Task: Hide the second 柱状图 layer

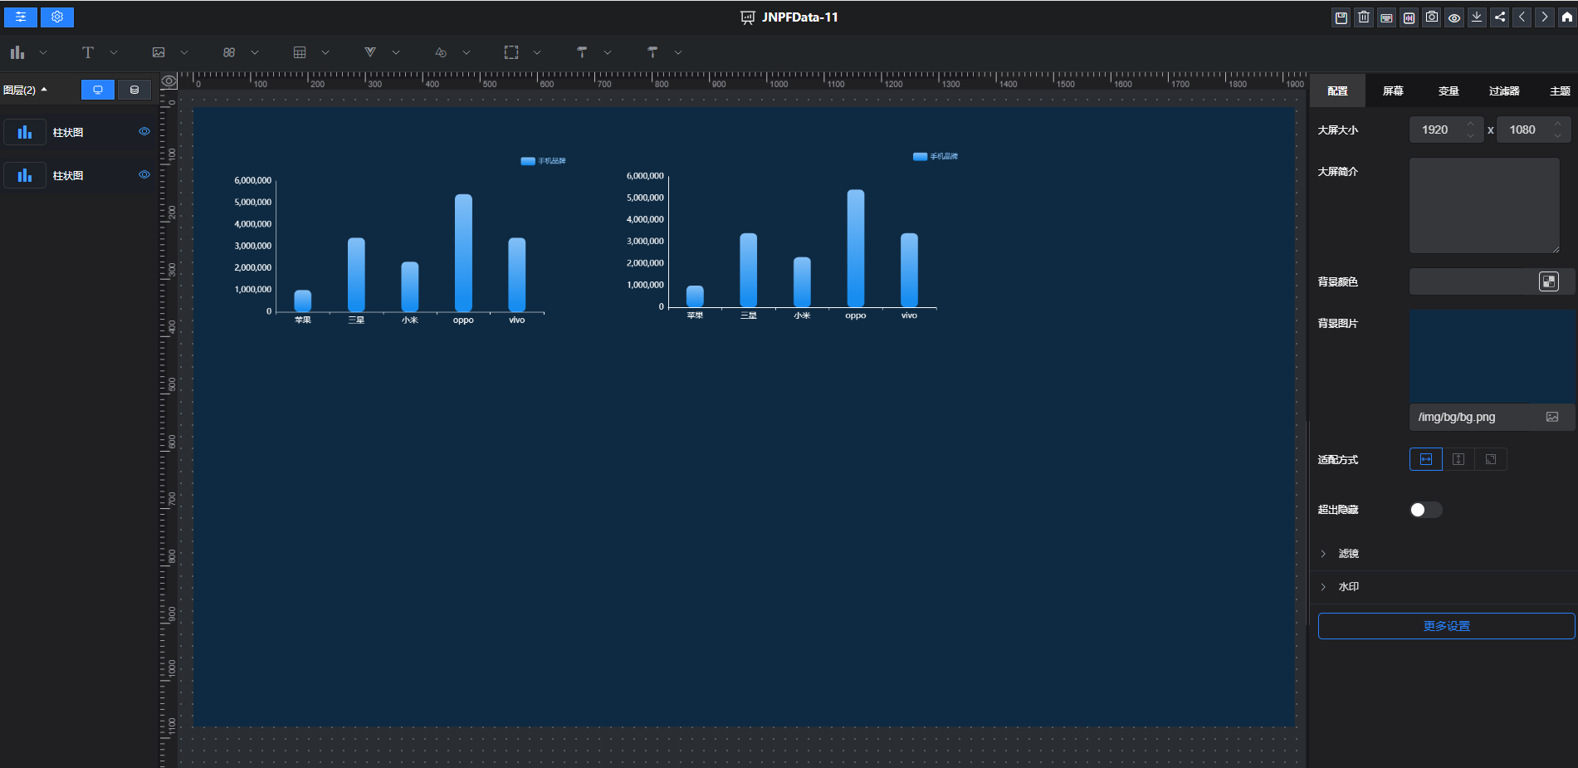Action: tap(144, 174)
